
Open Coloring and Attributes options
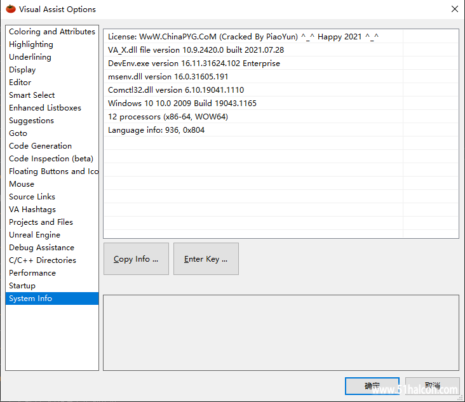52,31
